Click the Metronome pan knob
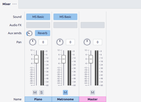This screenshot has width=141, height=102. (x=60, y=42)
